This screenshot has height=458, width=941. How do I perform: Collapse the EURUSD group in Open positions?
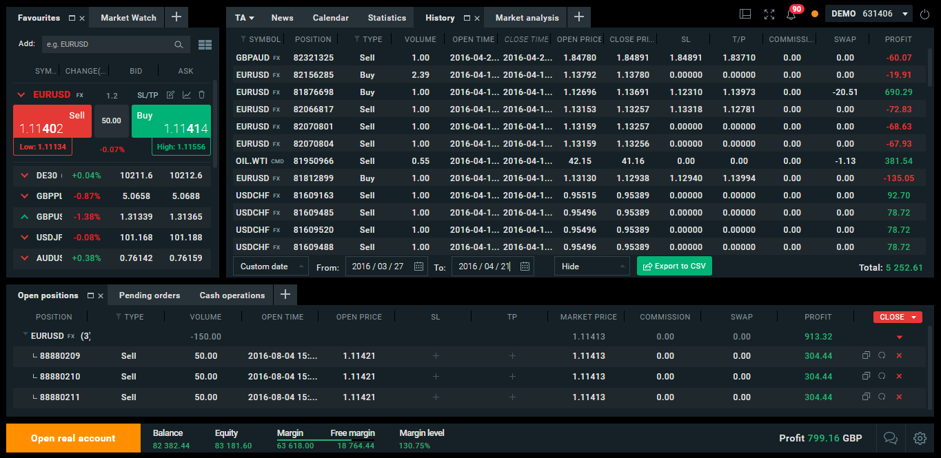[26, 335]
